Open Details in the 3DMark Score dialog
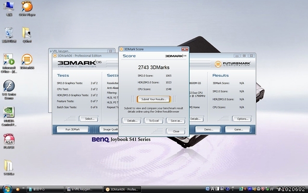 point(131,121)
